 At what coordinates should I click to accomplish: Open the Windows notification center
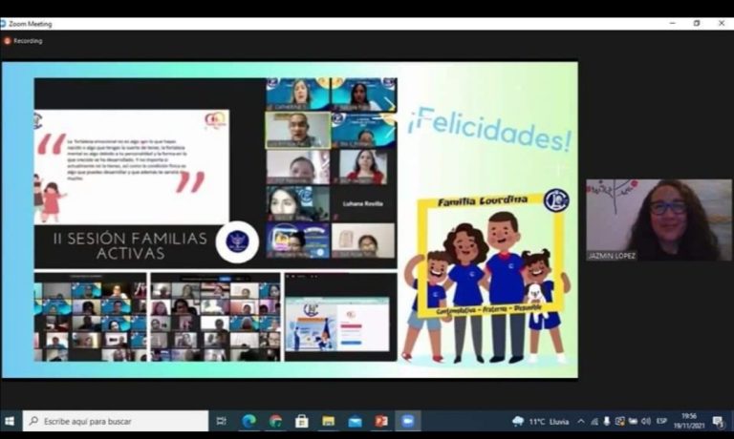718,421
